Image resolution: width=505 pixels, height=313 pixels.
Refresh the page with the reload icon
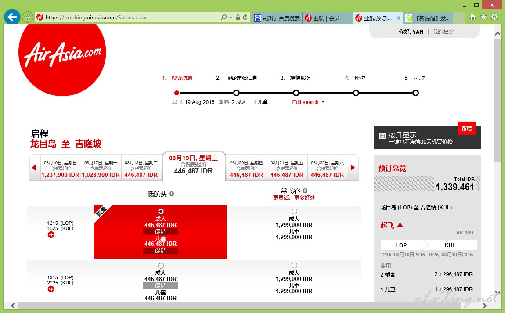(x=245, y=18)
